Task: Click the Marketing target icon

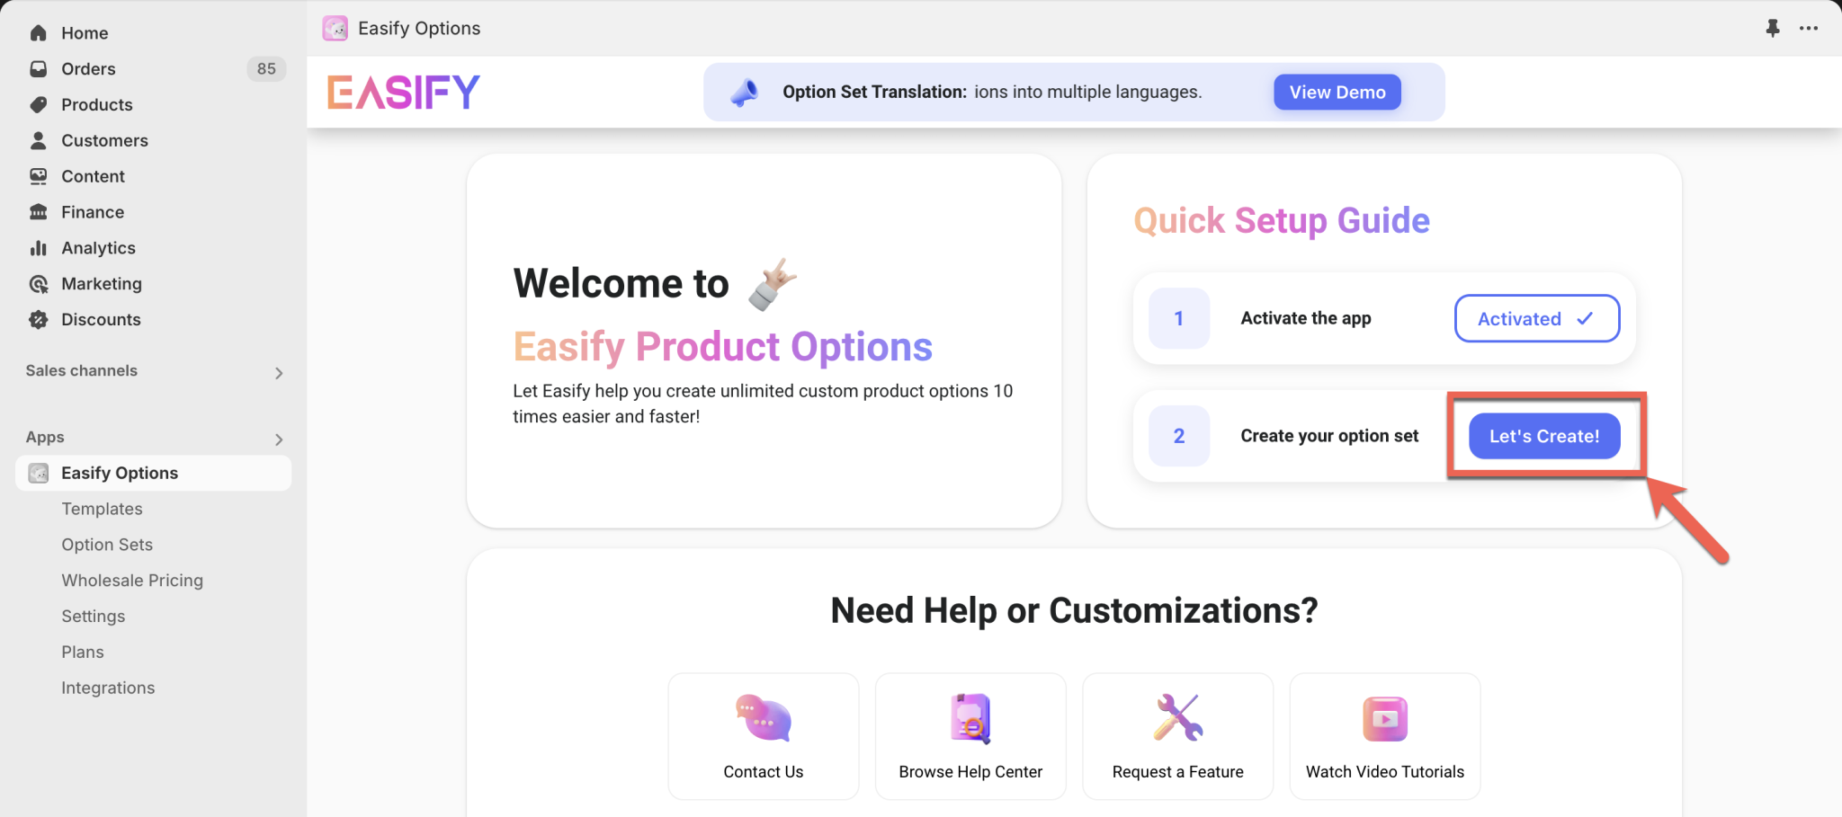Action: coord(38,284)
